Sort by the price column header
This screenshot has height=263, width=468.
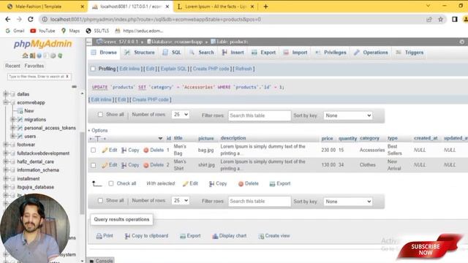tap(327, 138)
